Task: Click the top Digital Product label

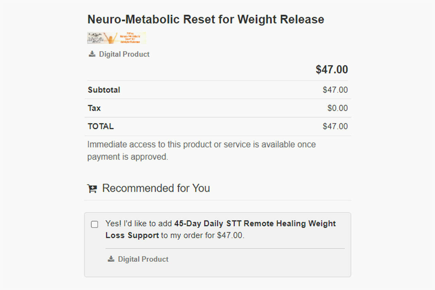Action: [124, 54]
